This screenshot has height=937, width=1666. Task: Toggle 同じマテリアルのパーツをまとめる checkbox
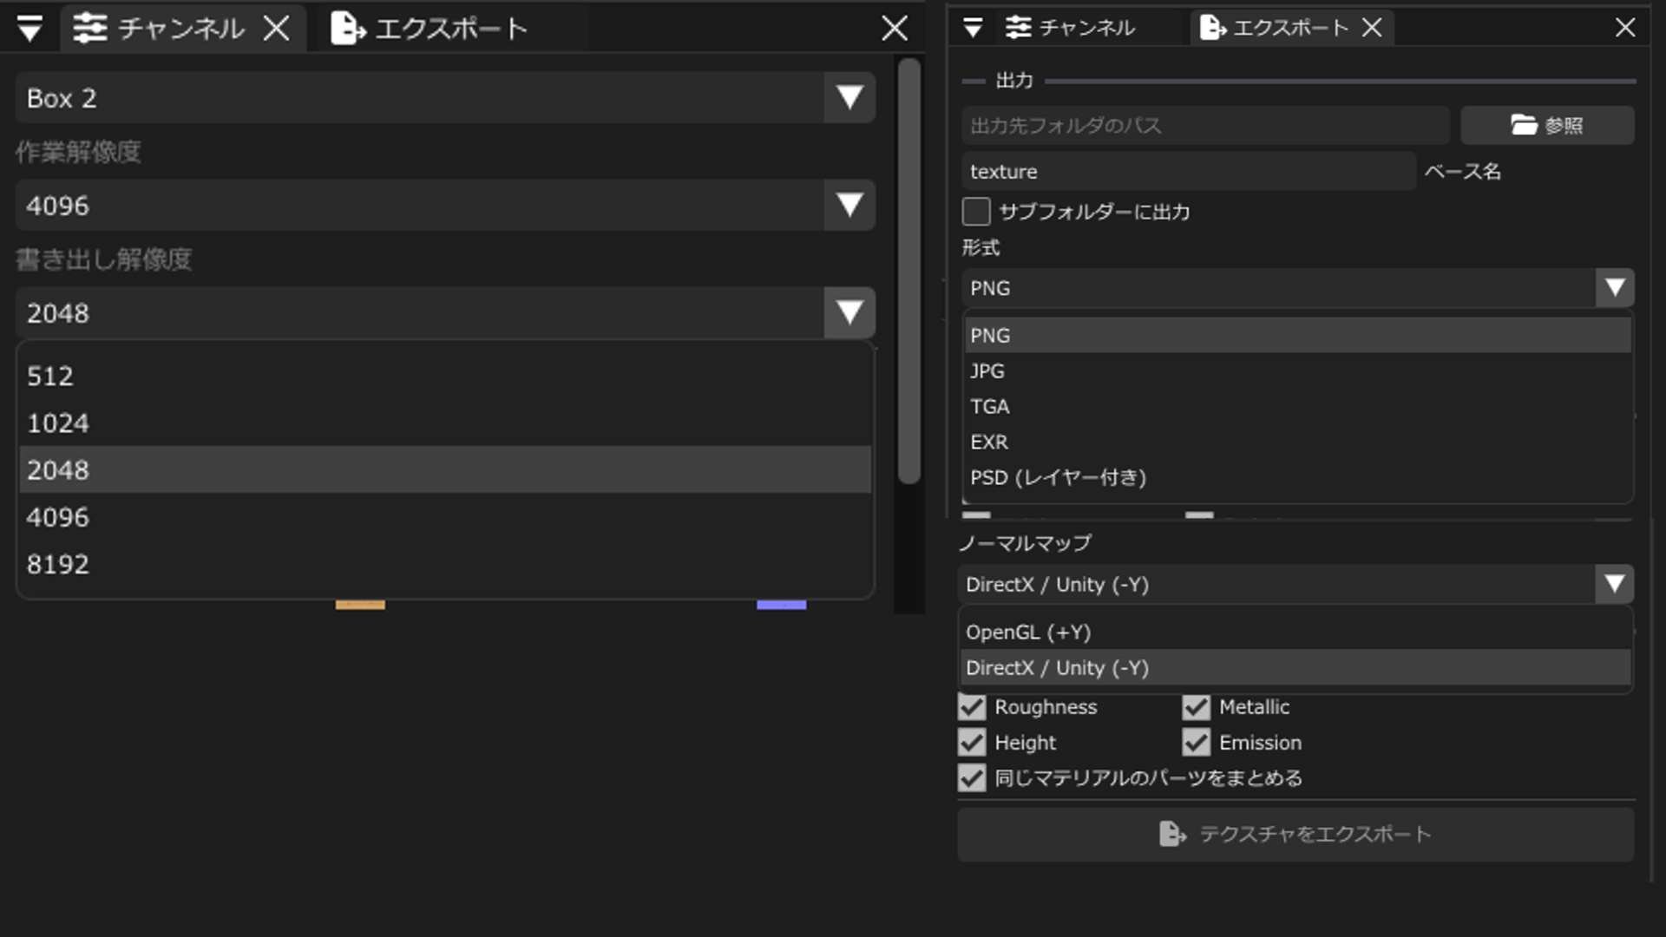(x=972, y=777)
